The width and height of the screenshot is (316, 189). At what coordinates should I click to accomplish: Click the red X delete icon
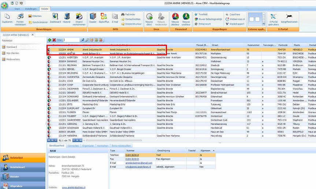coord(54,40)
